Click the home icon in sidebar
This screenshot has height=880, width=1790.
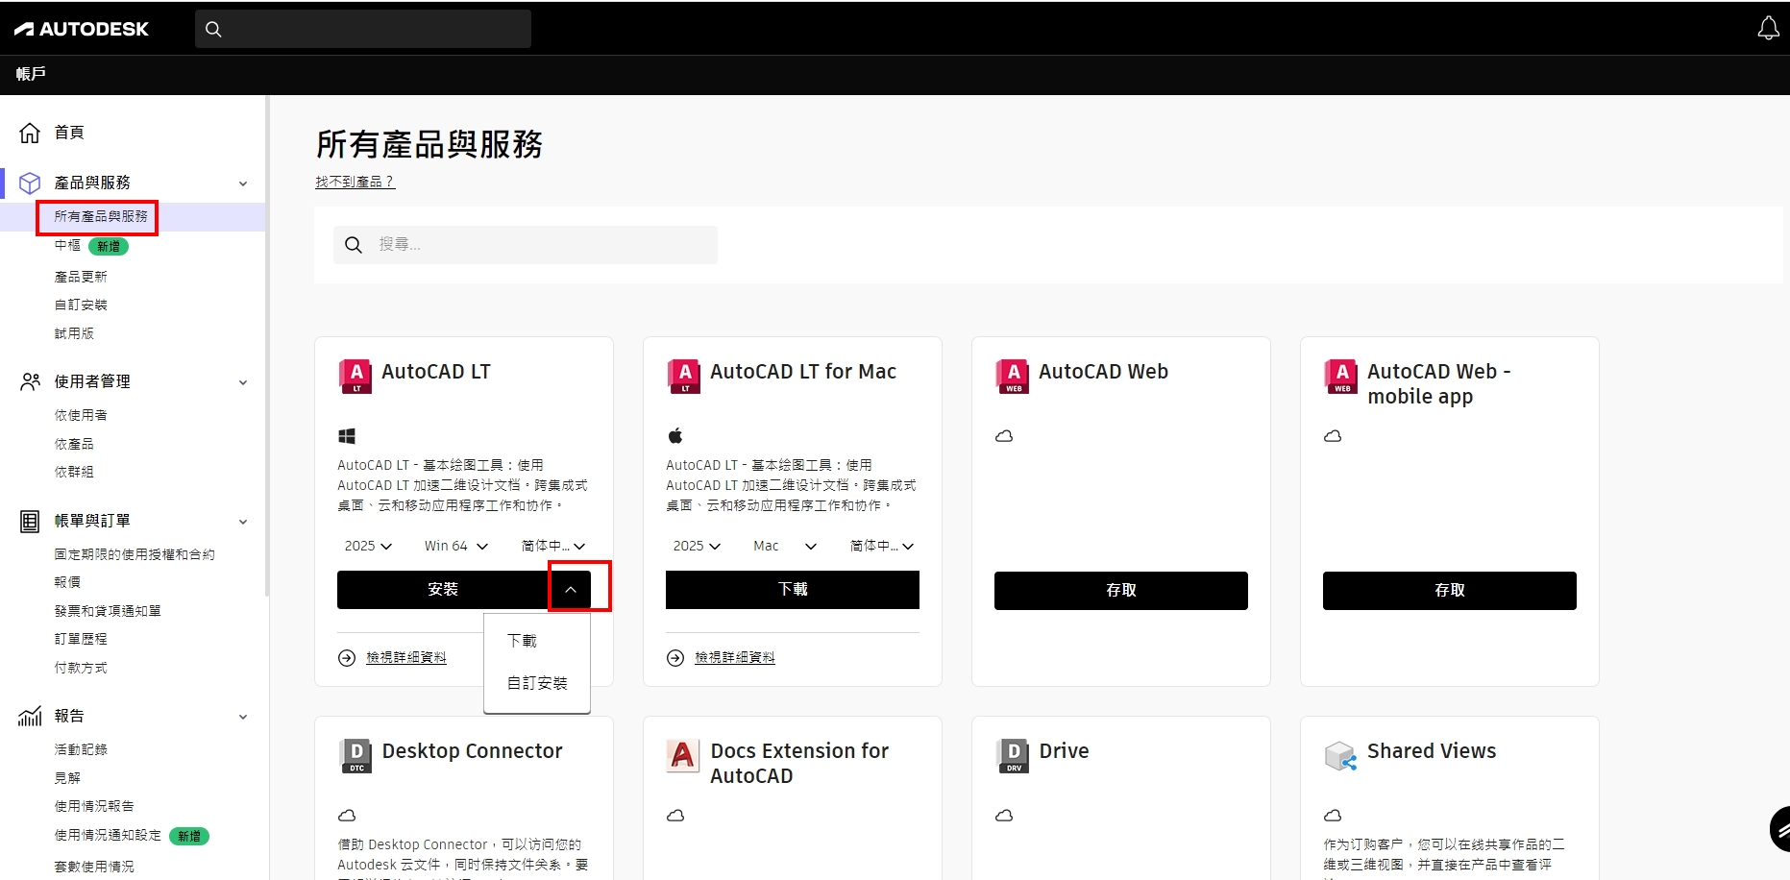(30, 133)
